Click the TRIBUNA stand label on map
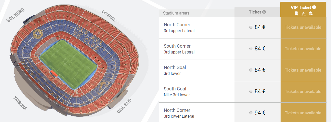Screen dimensions: 331x122 pyautogui.click(x=20, y=104)
